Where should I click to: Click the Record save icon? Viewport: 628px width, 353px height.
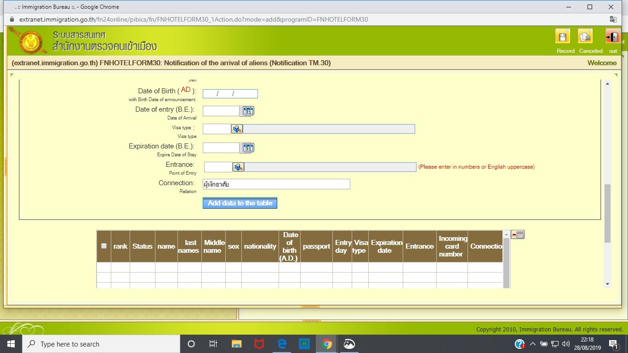pyautogui.click(x=562, y=37)
